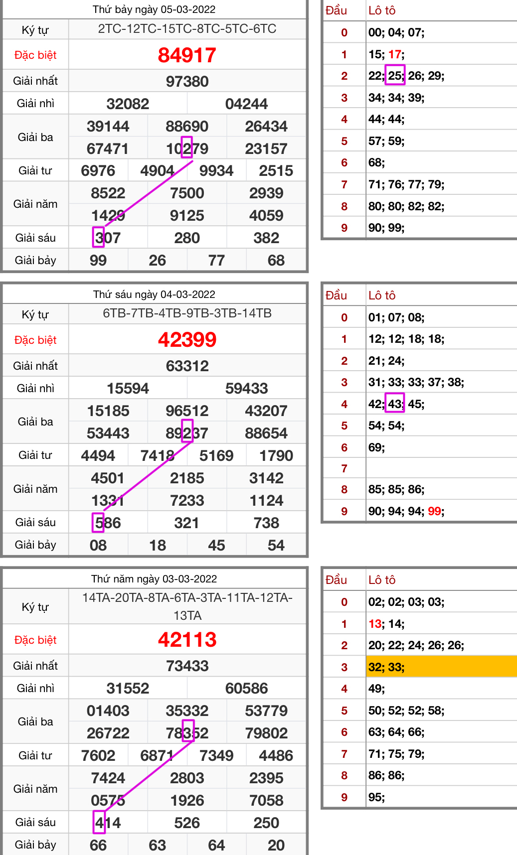Click second prize number 32082
Viewport: 517px width, 855px height.
coord(128,104)
